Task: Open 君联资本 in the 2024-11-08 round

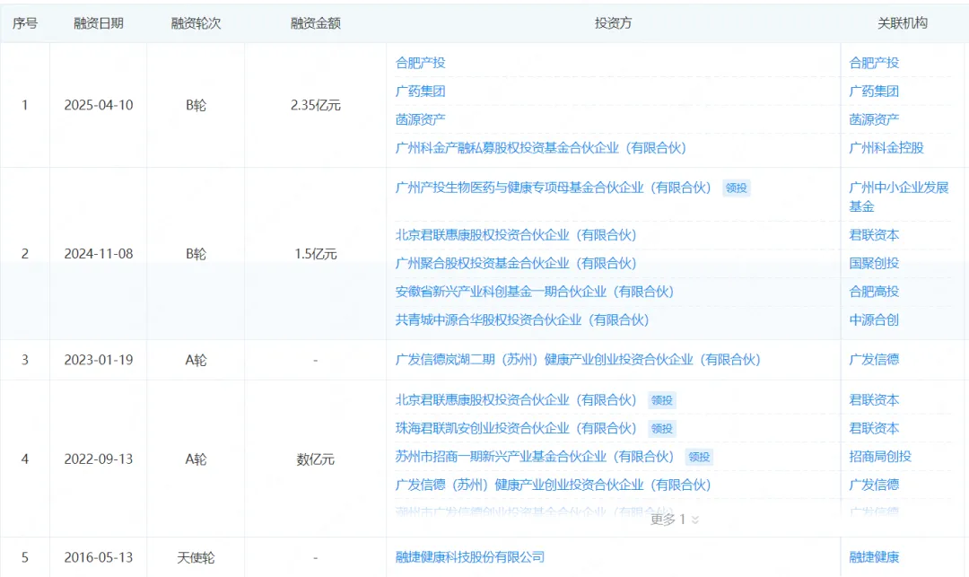Action: coord(874,235)
